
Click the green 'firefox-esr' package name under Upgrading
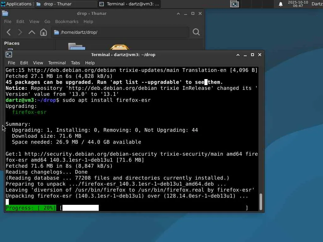click(29, 112)
